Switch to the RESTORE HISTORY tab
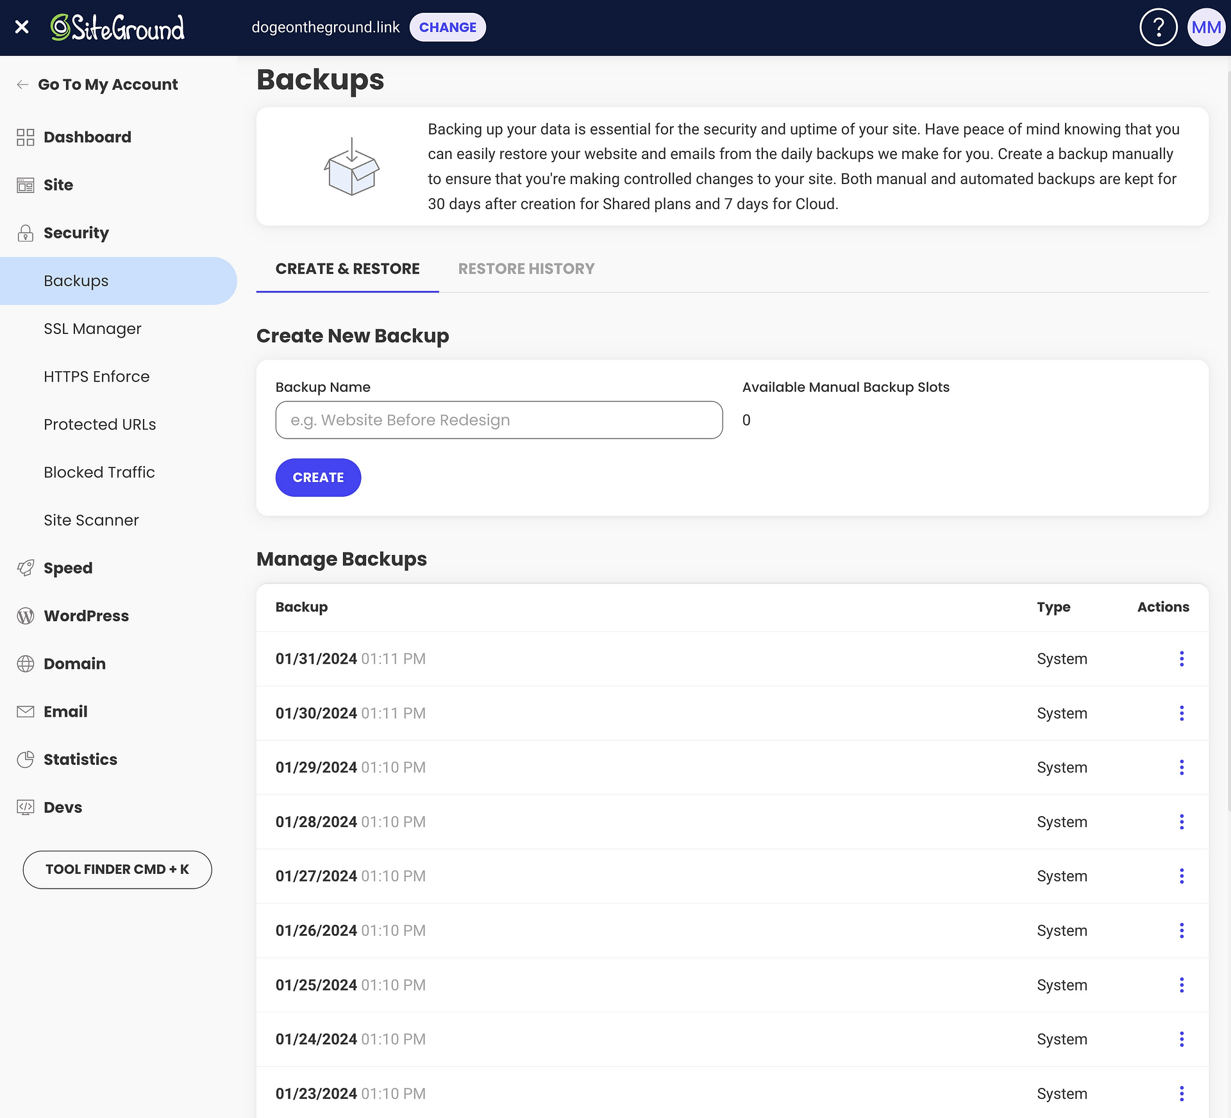Viewport: 1231px width, 1118px height. (x=526, y=268)
